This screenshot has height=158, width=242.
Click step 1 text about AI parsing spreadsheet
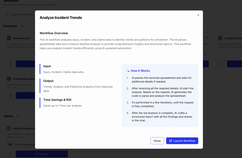[162, 80]
